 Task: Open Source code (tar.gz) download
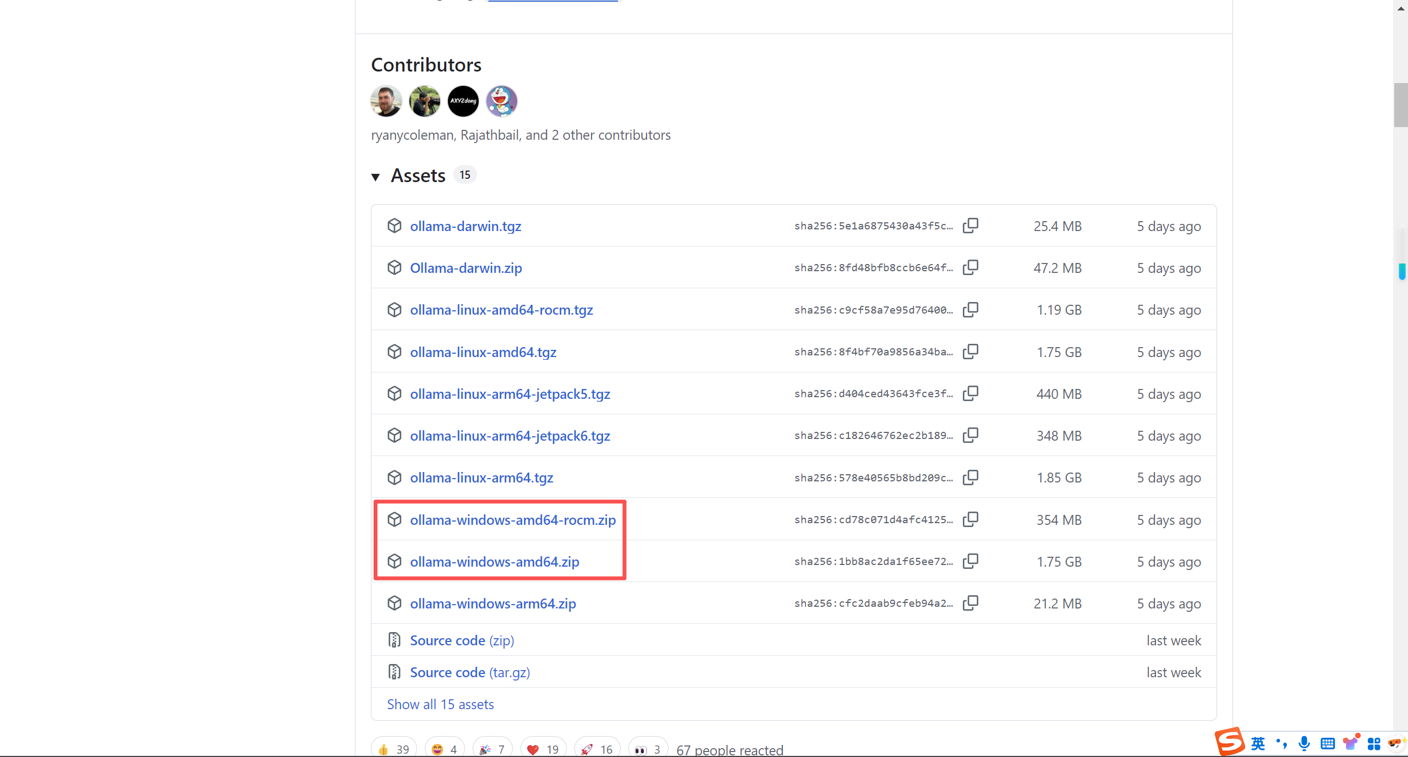pyautogui.click(x=469, y=672)
